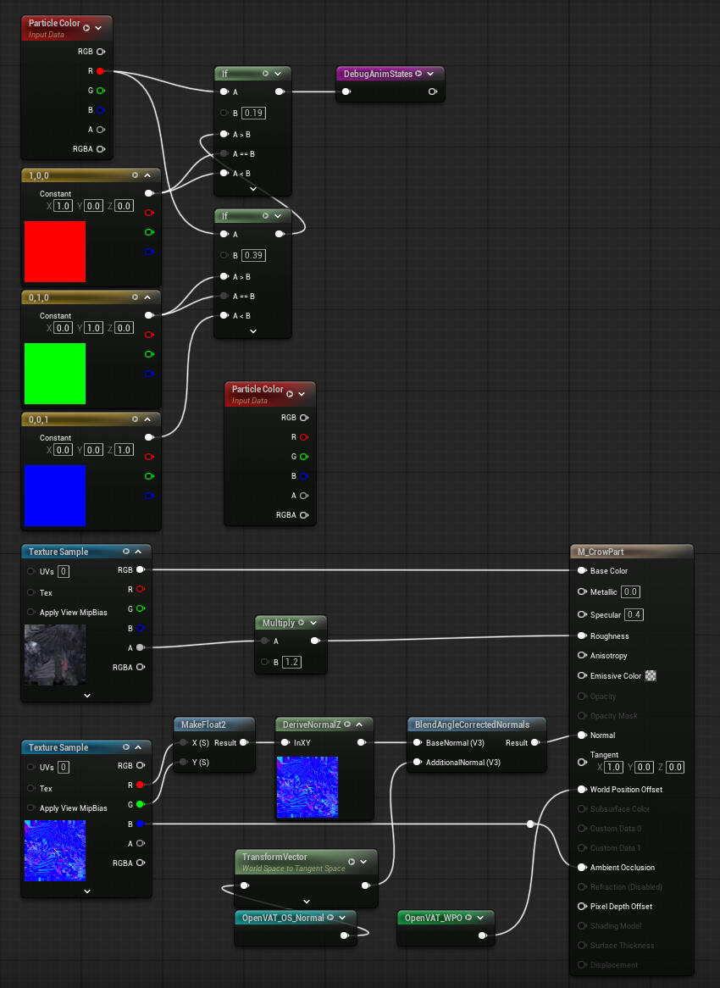This screenshot has width=720, height=988.
Task: Collapse the 0,1,0 constant node with its header chevron
Action: (x=147, y=297)
